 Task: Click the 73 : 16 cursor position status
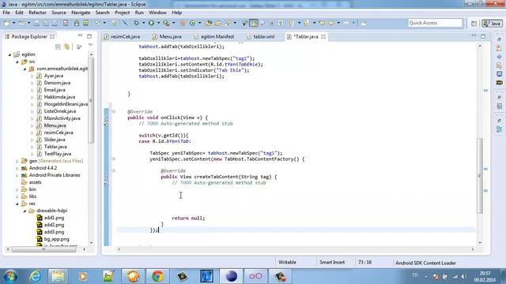pos(364,263)
